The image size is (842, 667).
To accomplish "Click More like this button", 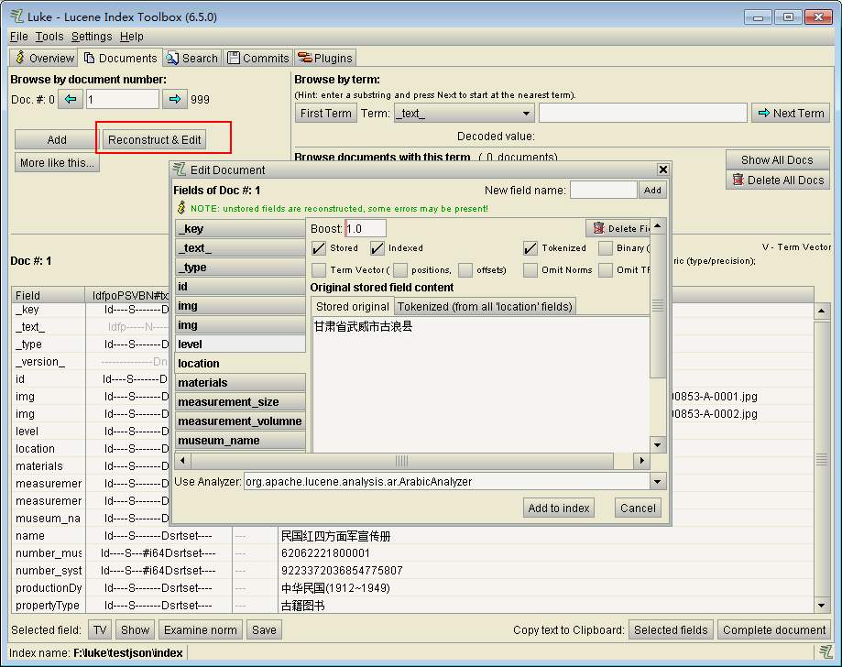I will click(x=57, y=163).
